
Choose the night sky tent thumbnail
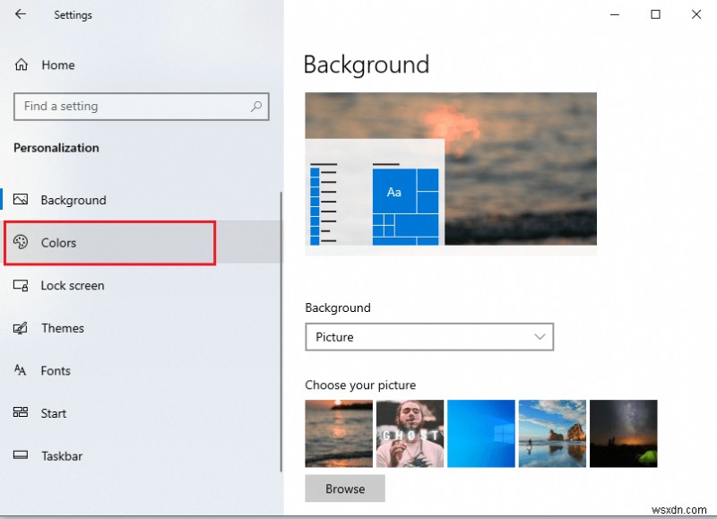click(624, 434)
